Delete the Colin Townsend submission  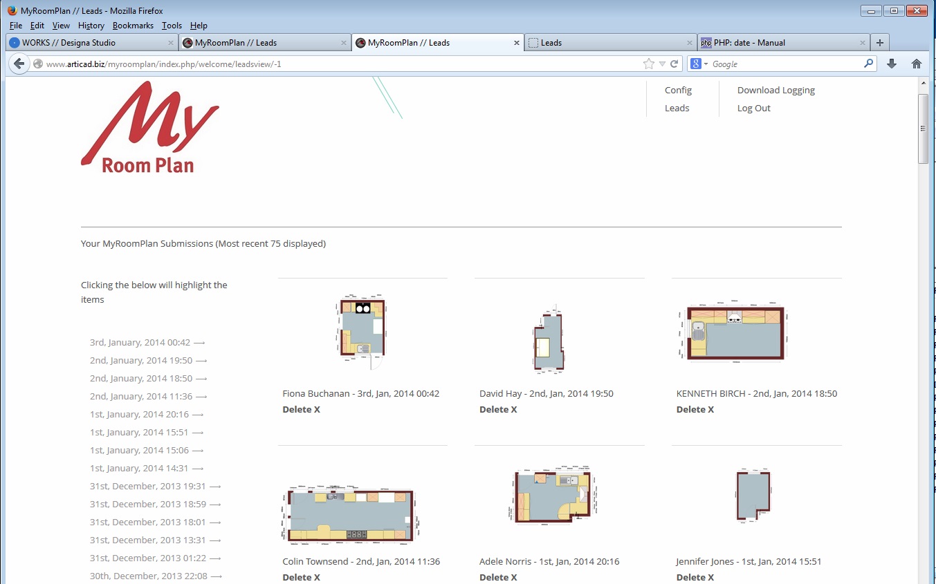tap(301, 577)
